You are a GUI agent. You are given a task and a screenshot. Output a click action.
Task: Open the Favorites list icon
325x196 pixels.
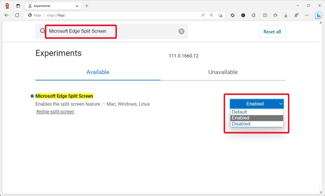[x=275, y=15]
